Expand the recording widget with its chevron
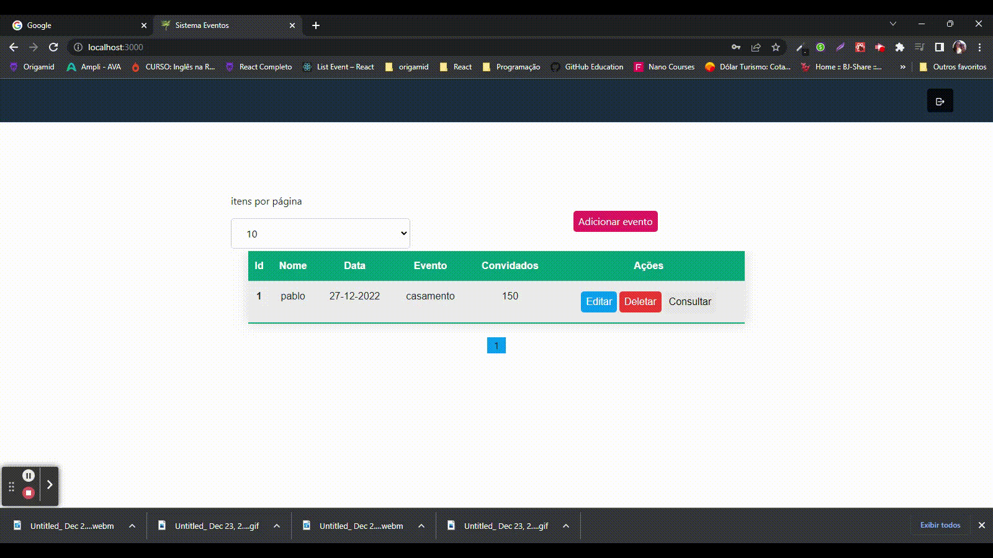This screenshot has height=558, width=993. tap(49, 485)
